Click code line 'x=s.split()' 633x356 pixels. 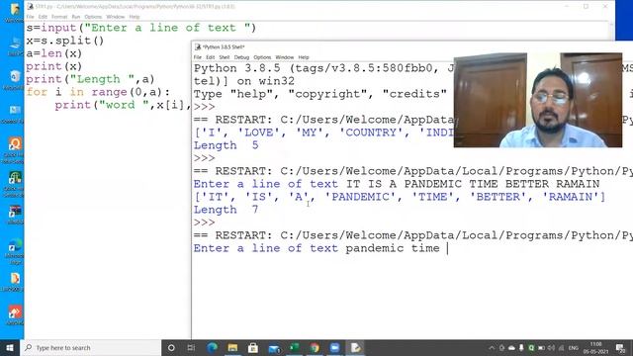(65, 41)
